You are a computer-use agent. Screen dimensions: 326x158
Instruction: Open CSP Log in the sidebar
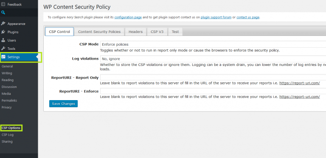[8, 135]
